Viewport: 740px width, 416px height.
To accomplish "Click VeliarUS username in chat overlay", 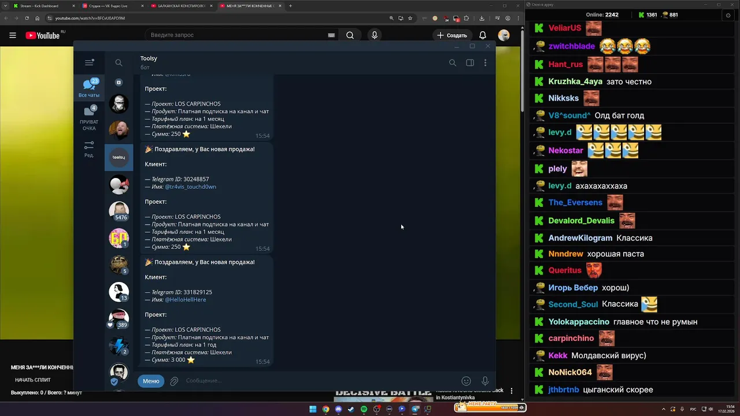I will [565, 28].
